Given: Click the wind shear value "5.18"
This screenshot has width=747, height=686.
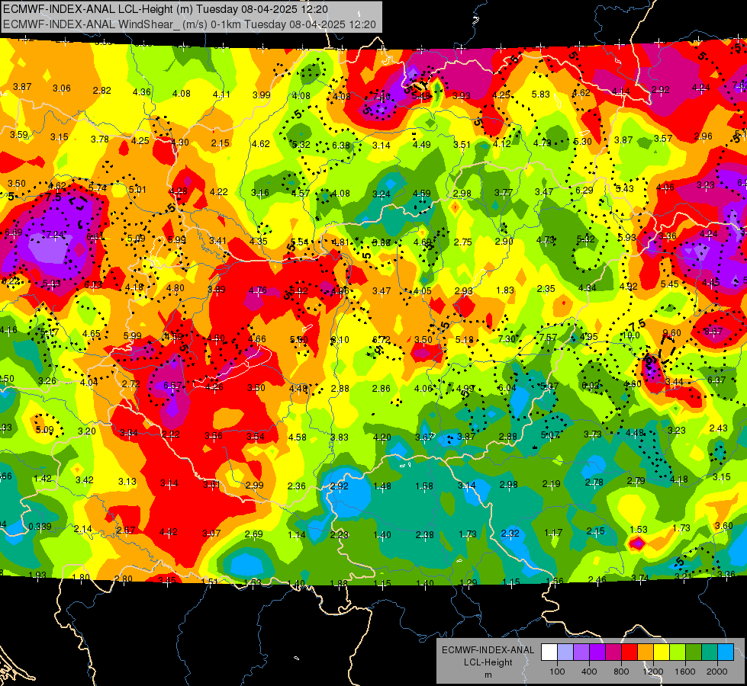Looking at the screenshot, I should 465,339.
